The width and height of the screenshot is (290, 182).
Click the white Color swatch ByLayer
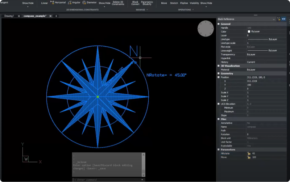[x=249, y=31]
